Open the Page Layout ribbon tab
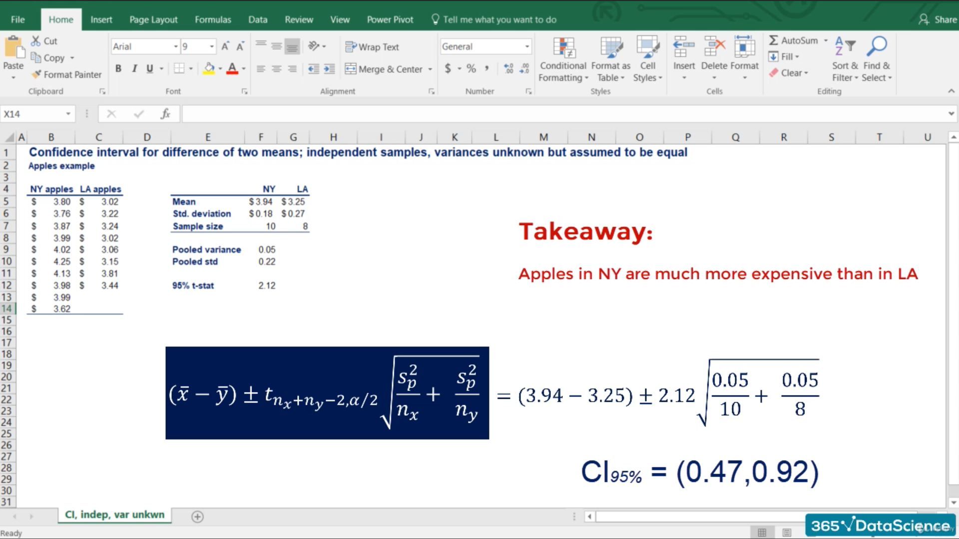 click(153, 19)
